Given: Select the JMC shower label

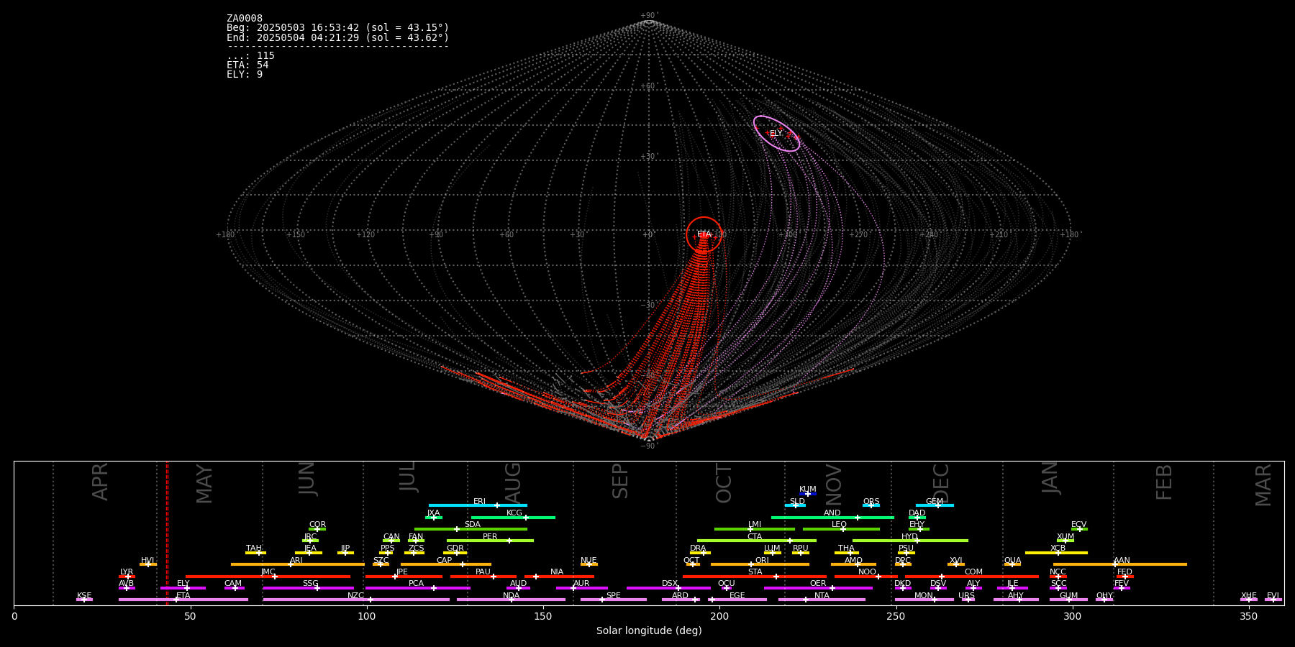Looking at the screenshot, I should [x=268, y=572].
